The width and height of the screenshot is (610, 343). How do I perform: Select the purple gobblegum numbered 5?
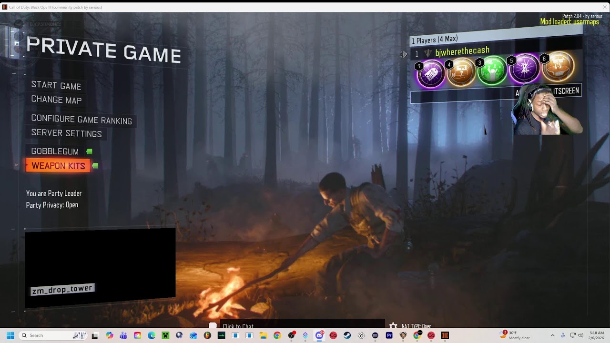[525, 69]
